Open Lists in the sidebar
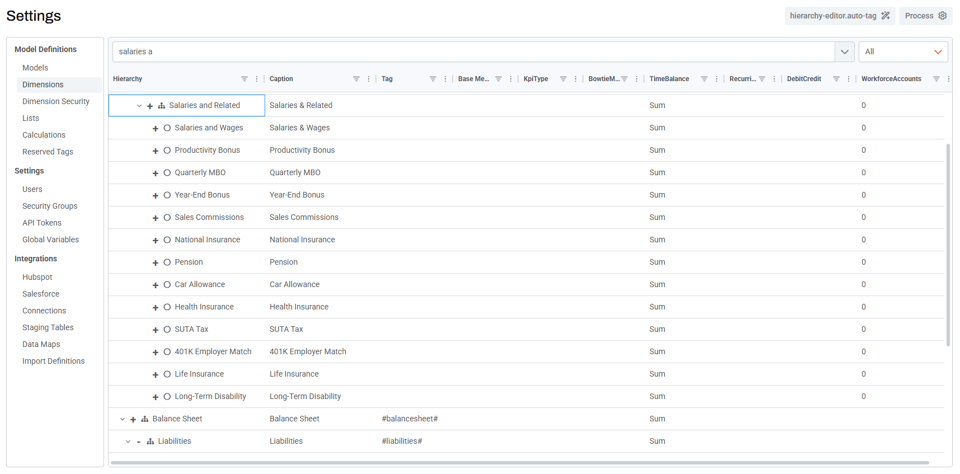960x474 pixels. 31,118
